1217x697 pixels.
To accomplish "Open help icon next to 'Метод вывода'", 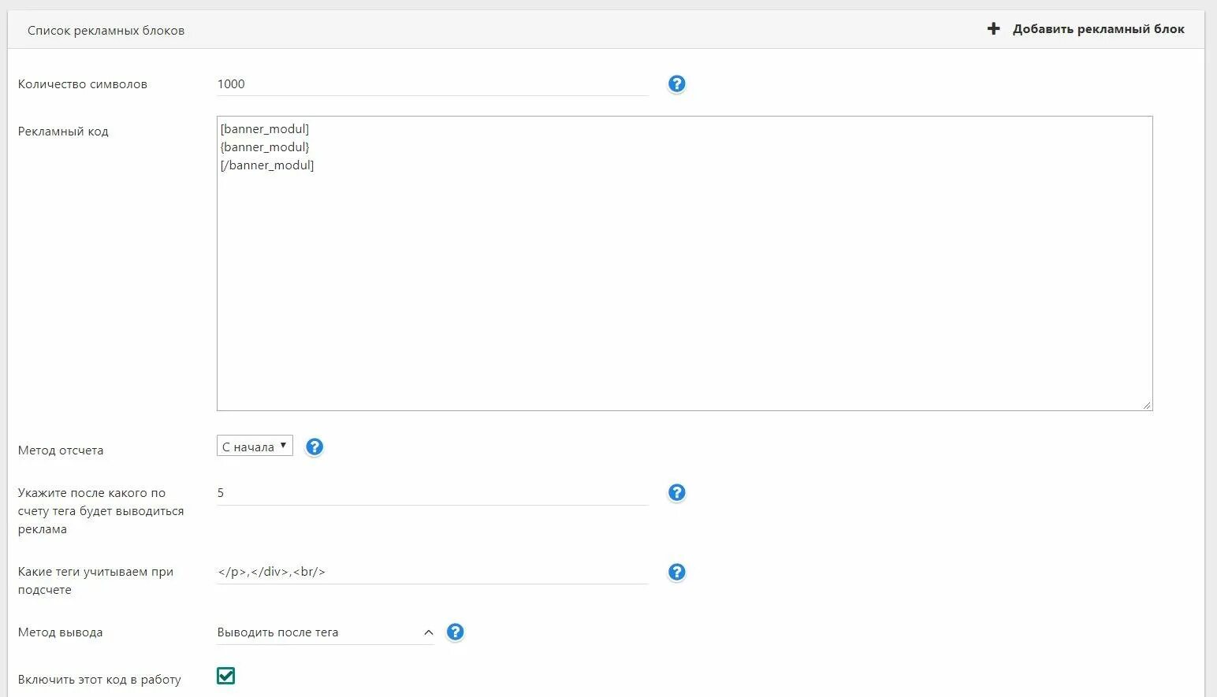I will 455,632.
